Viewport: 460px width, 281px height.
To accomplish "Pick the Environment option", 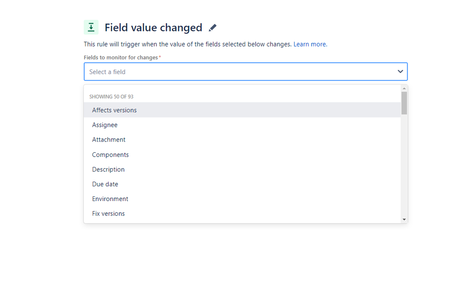I will click(242, 199).
